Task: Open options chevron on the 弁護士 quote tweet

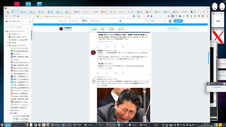Action: 149,51
